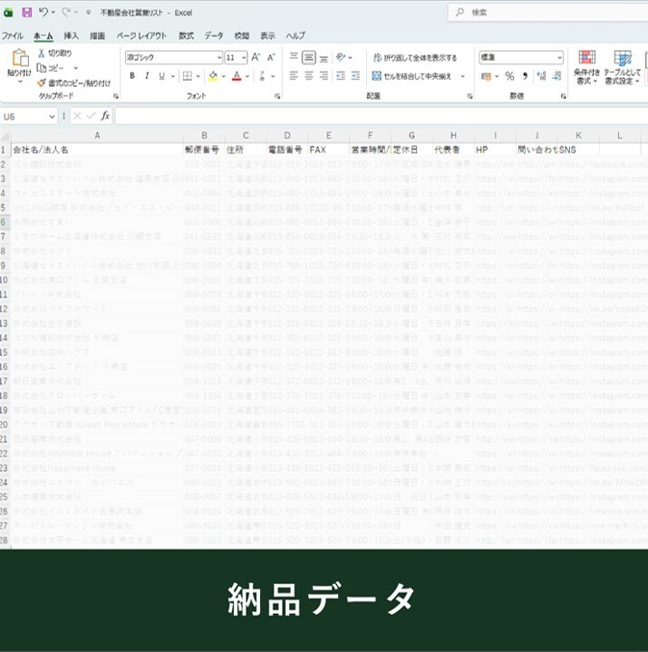
Task: Toggle italic formatting I
Action: (147, 76)
